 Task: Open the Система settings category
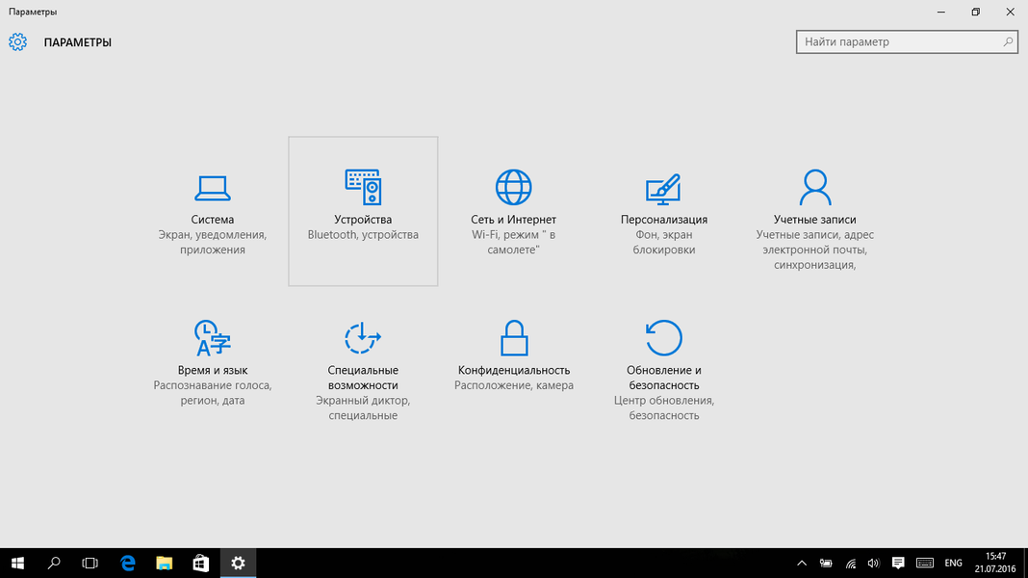212,212
